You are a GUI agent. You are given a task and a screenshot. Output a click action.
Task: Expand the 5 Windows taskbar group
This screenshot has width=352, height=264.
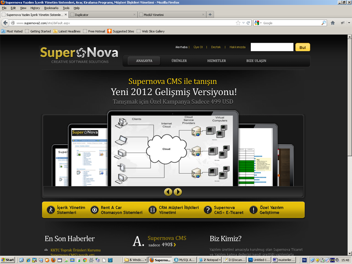tap(136, 260)
